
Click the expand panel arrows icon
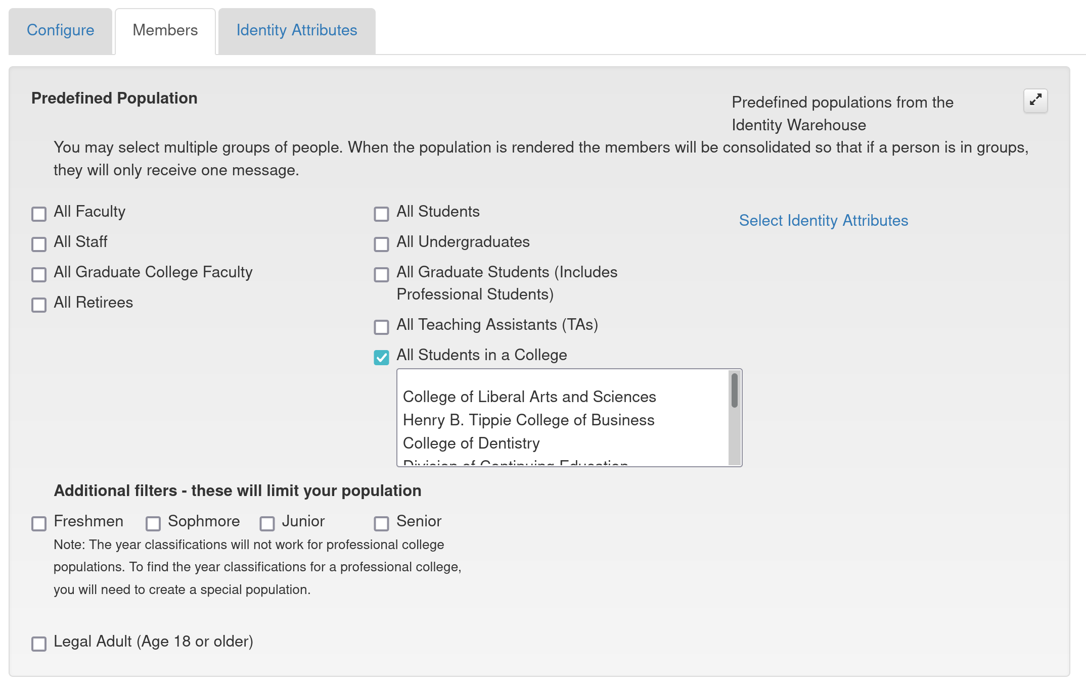(1035, 100)
